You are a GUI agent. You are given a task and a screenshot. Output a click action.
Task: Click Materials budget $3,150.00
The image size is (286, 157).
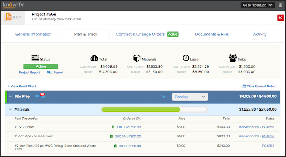pos(154,72)
